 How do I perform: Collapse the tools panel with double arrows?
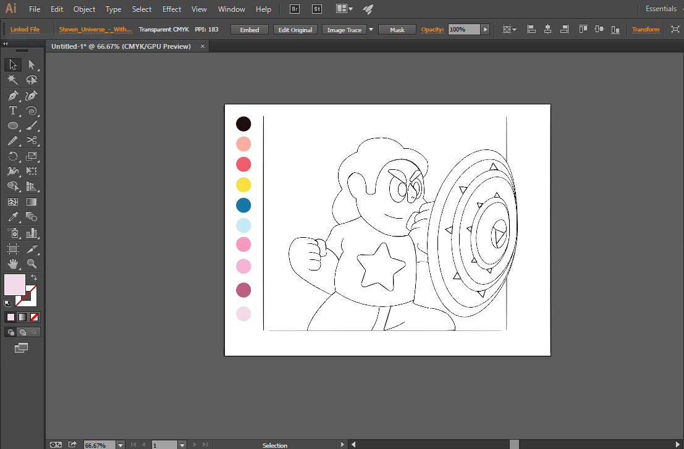point(5,44)
